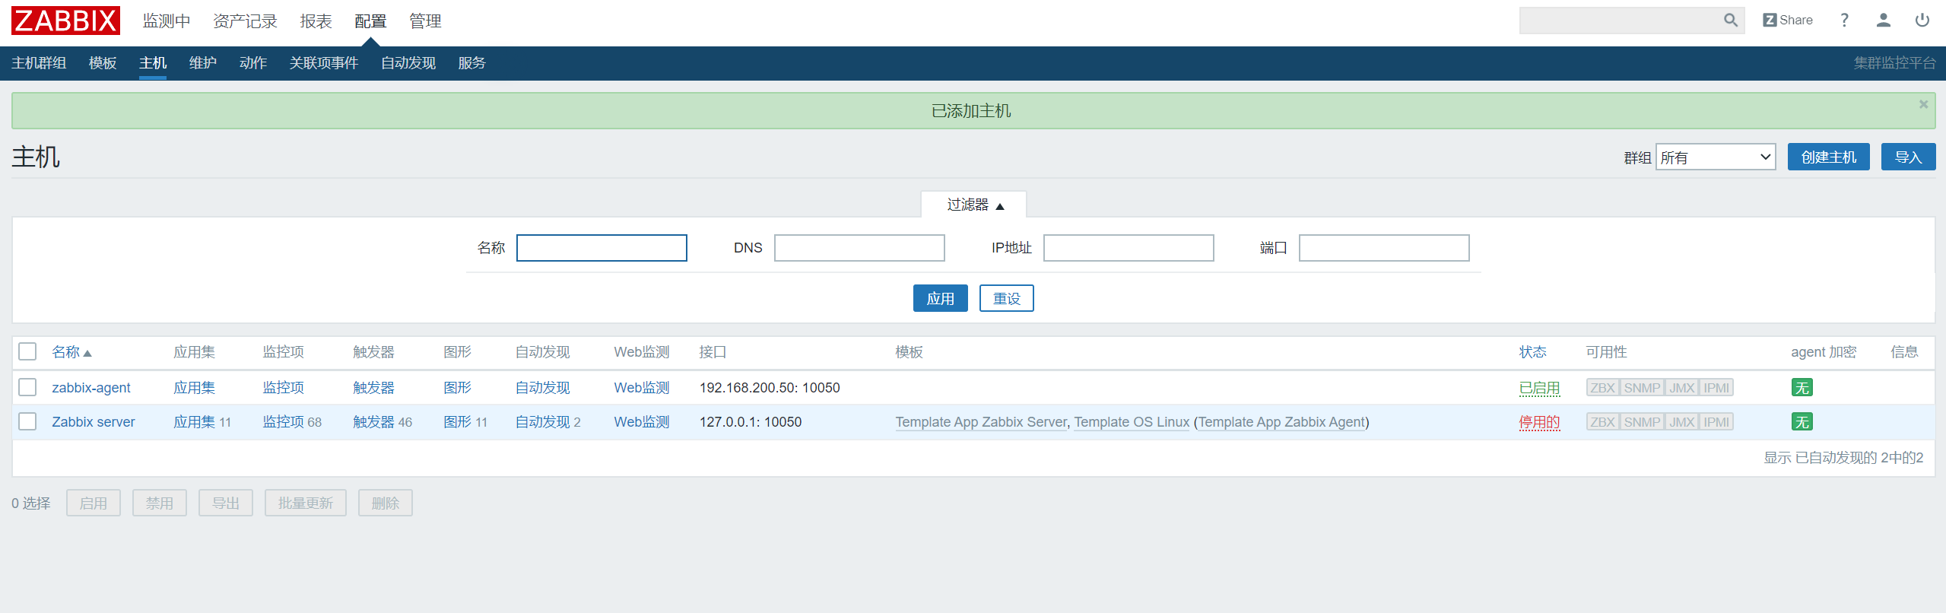Open 图形 11 for Zabbix server
The image size is (1946, 613).
pyautogui.click(x=458, y=422)
